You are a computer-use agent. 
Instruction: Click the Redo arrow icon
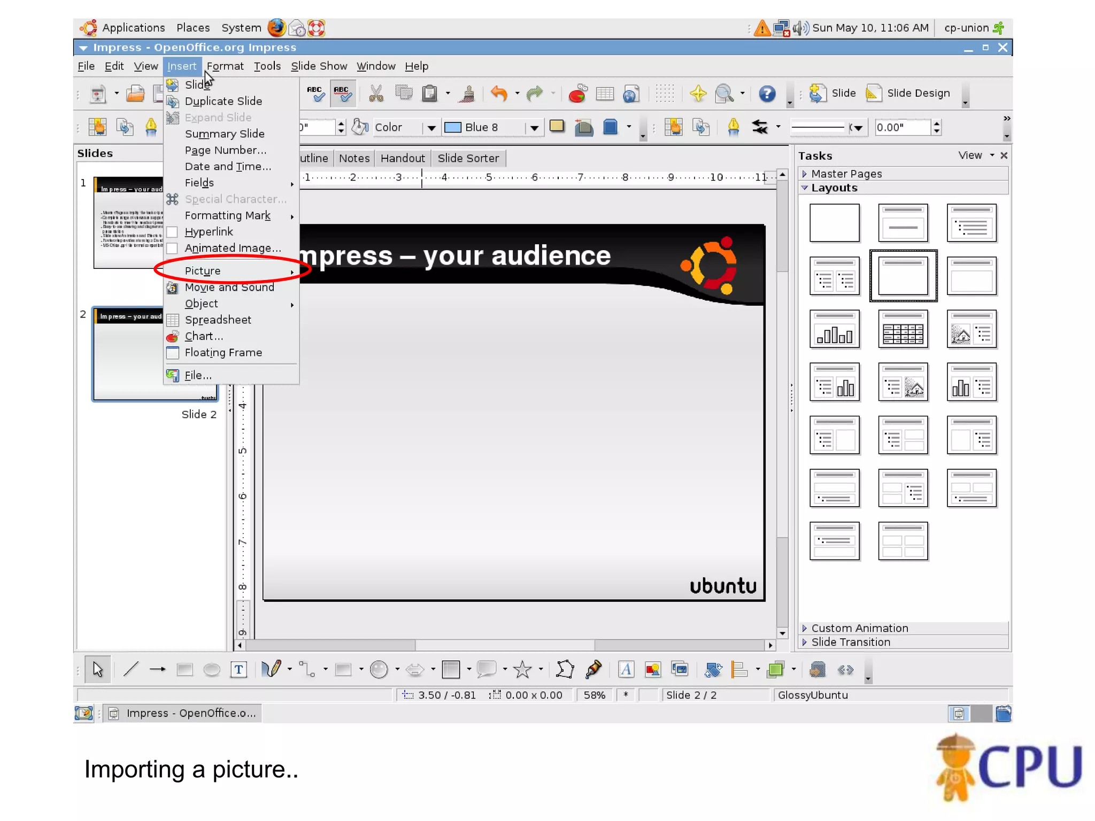[x=534, y=94]
